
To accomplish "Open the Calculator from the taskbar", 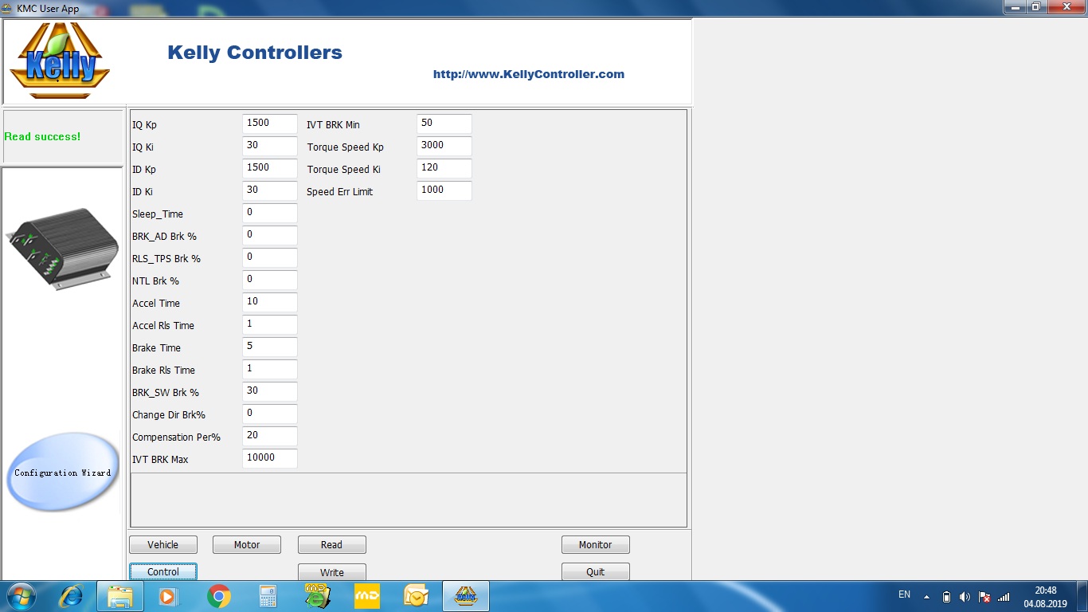I will tap(268, 596).
